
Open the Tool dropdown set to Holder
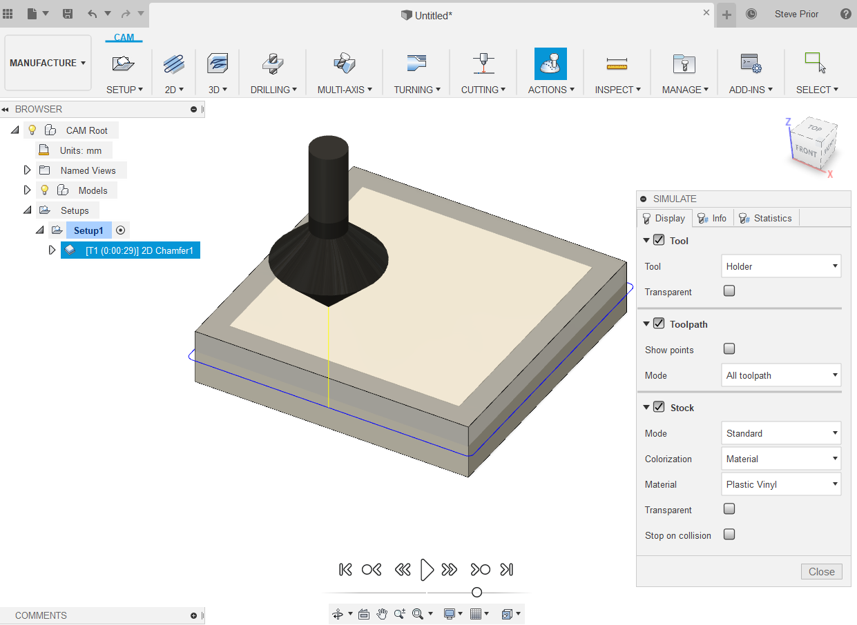(781, 266)
